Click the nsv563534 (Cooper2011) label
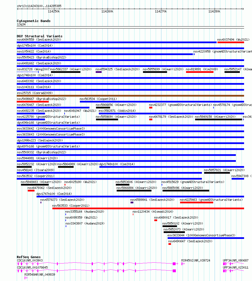The height and width of the screenshot is (281, 252). [x=98, y=99]
